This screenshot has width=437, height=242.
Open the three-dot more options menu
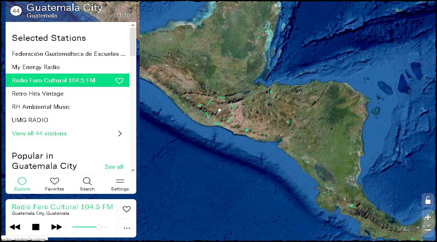pos(127,228)
